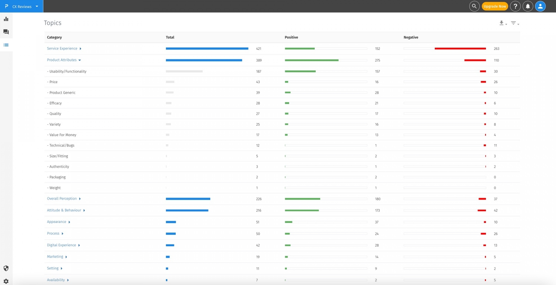Expand the Overall Perception category
This screenshot has height=285, width=556.
[80, 199]
